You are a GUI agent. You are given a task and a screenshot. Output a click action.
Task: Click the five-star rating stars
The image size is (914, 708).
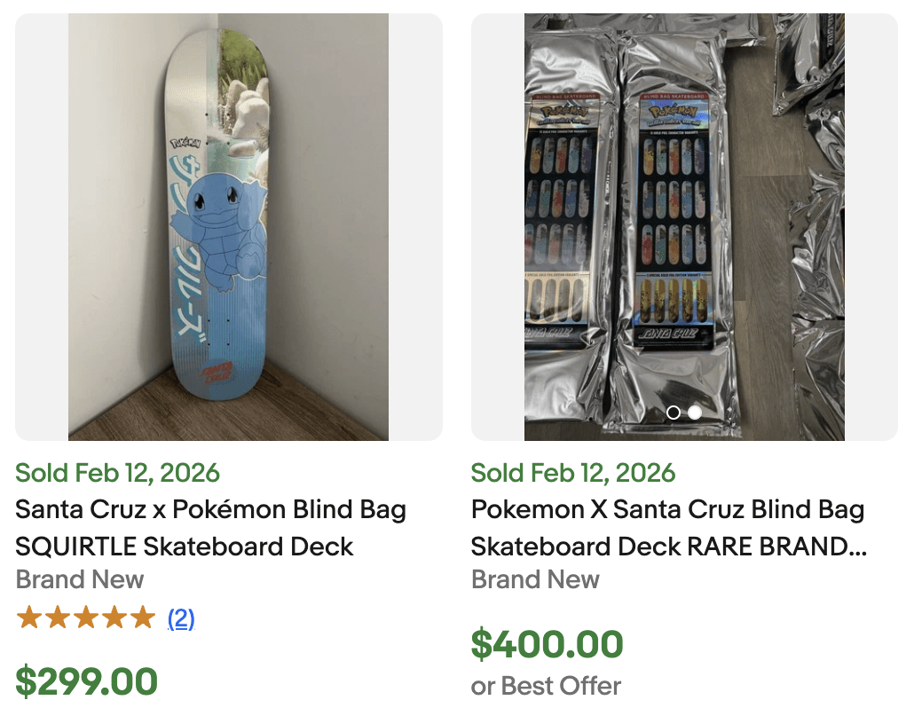pos(84,616)
